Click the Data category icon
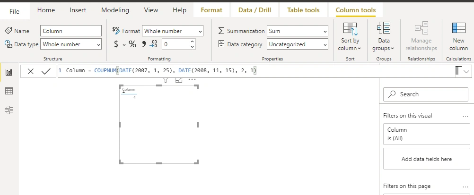This screenshot has width=474, height=195. (221, 44)
